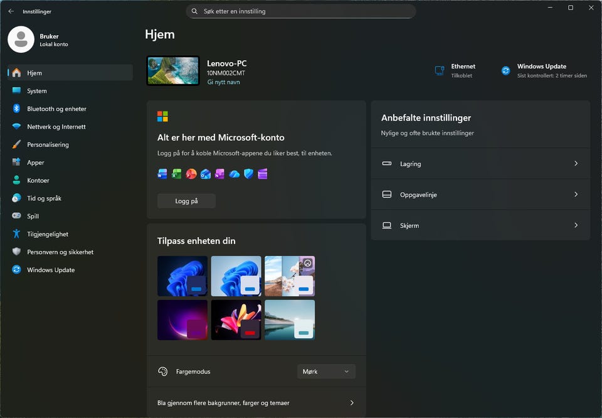Viewport: 602px width, 418px height.
Task: Click the Hjem house icon
Action: [x=16, y=73]
